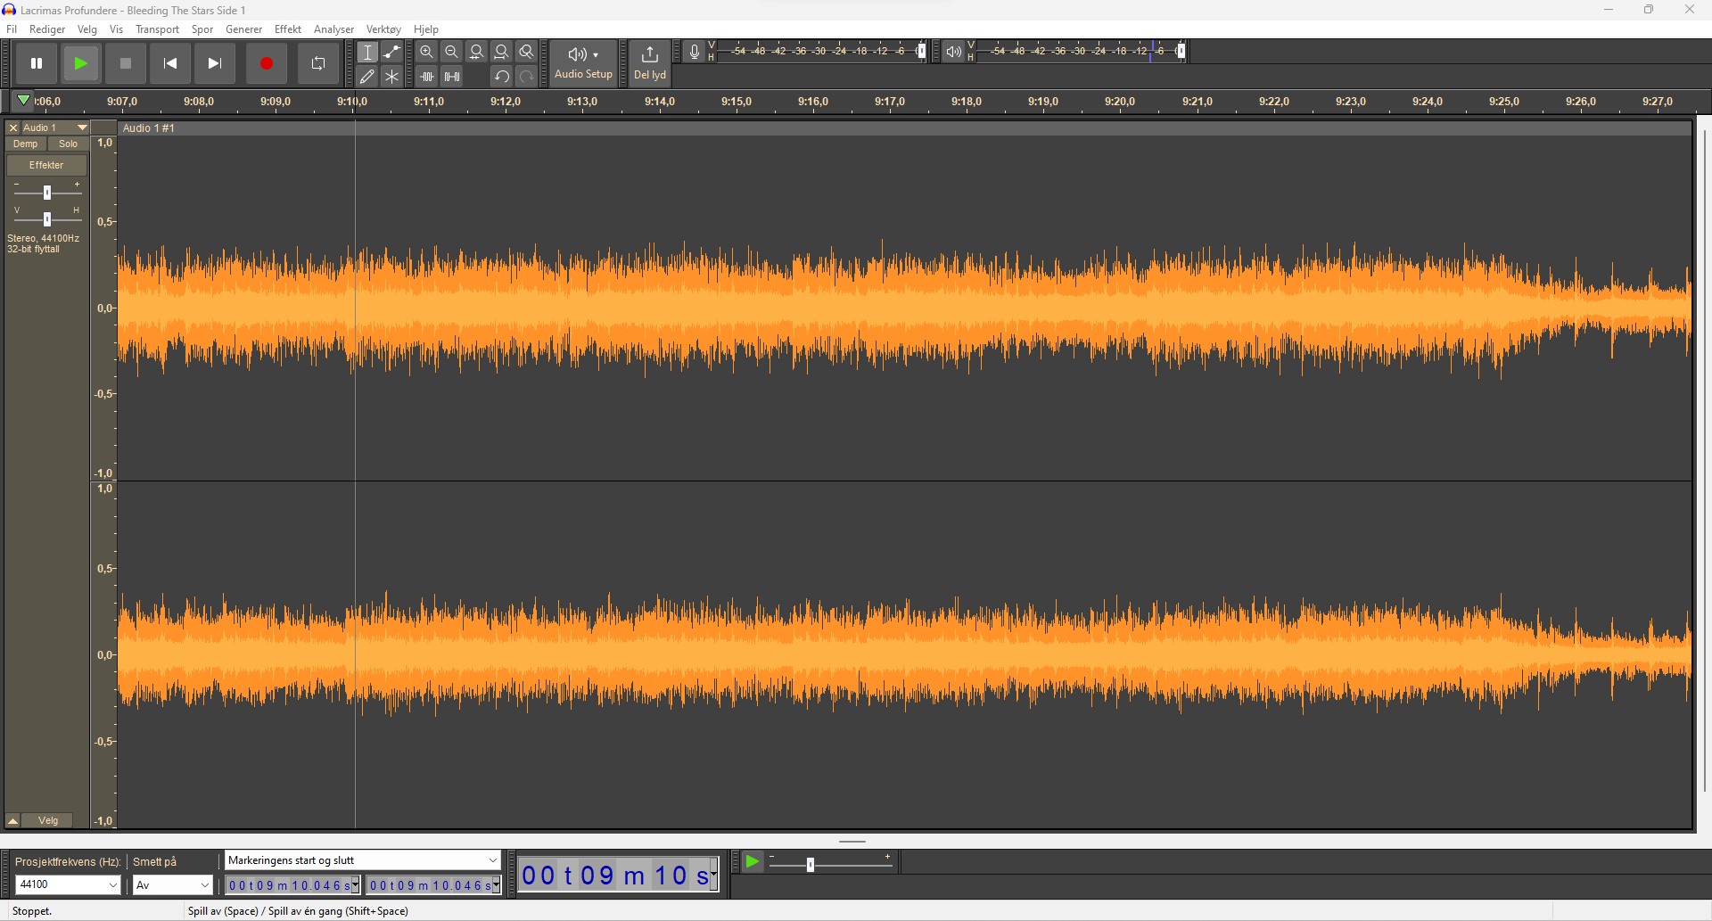Adjust the playback speed slider
1712x921 pixels.
coord(811,864)
